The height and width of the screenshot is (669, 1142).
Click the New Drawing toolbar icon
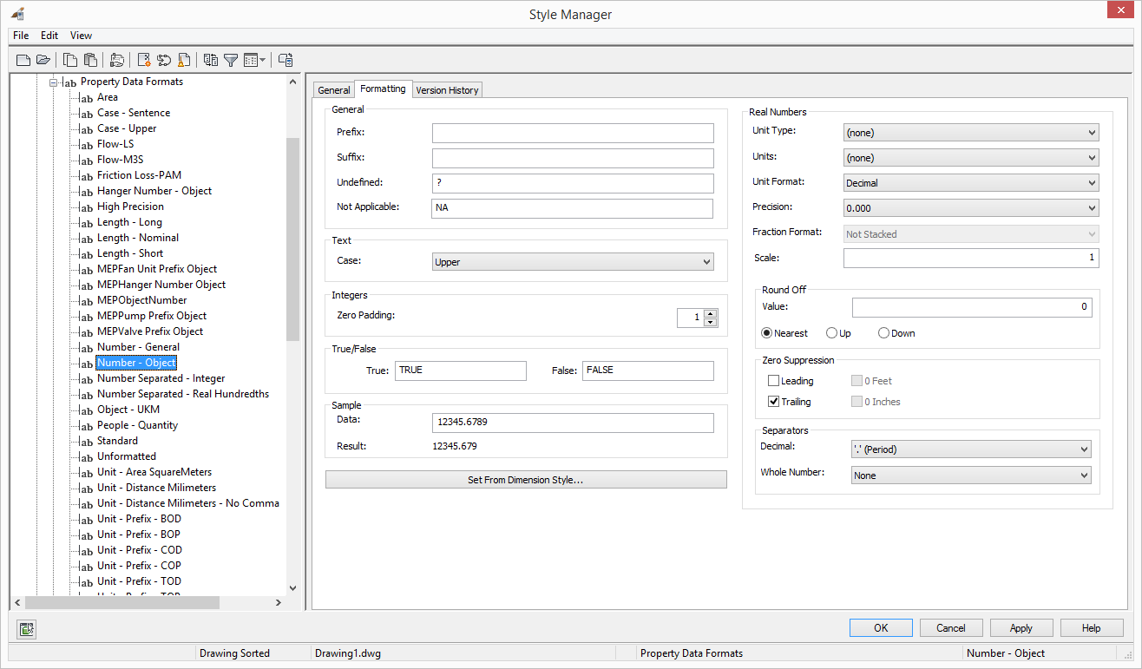(23, 60)
